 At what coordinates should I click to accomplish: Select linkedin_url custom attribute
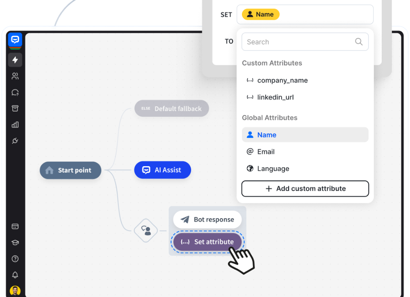coord(275,97)
